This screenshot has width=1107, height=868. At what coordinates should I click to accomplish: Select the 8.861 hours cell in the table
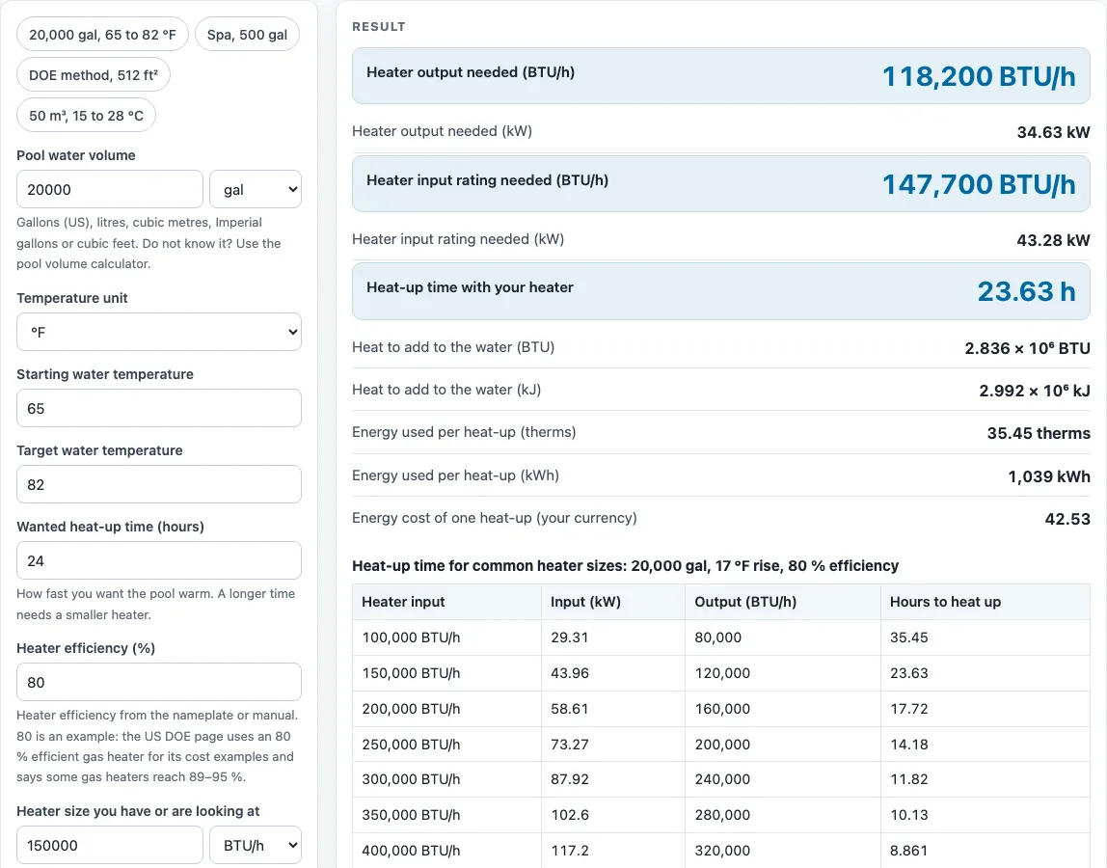[x=908, y=851]
